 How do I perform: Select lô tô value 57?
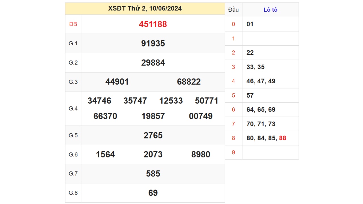pos(250,95)
